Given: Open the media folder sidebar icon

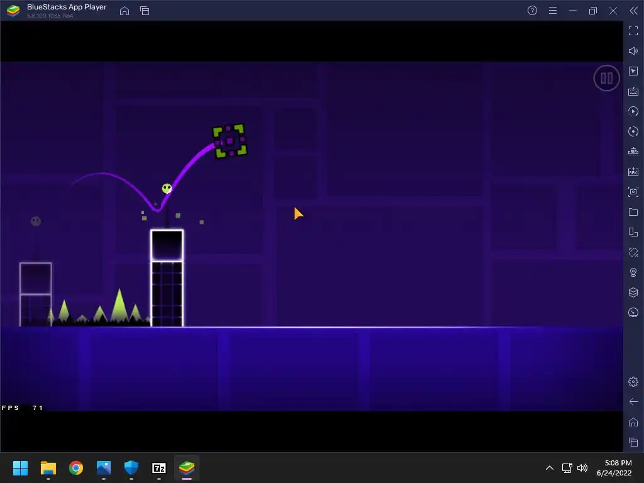Looking at the screenshot, I should click(x=633, y=212).
